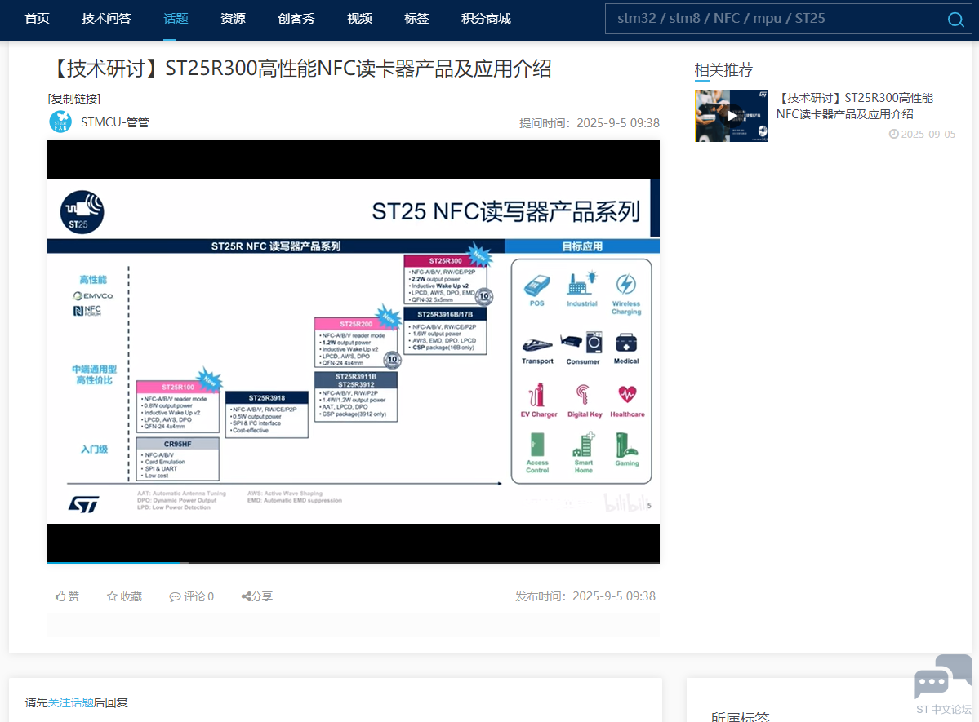
Task: Click the thumbs-up 赞 icon
Action: pyautogui.click(x=60, y=596)
